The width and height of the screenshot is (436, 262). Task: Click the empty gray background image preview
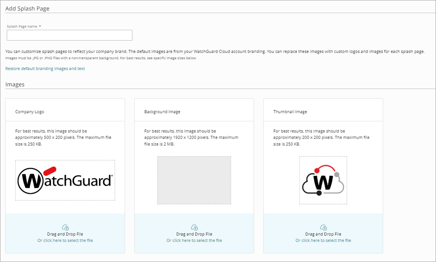(194, 180)
